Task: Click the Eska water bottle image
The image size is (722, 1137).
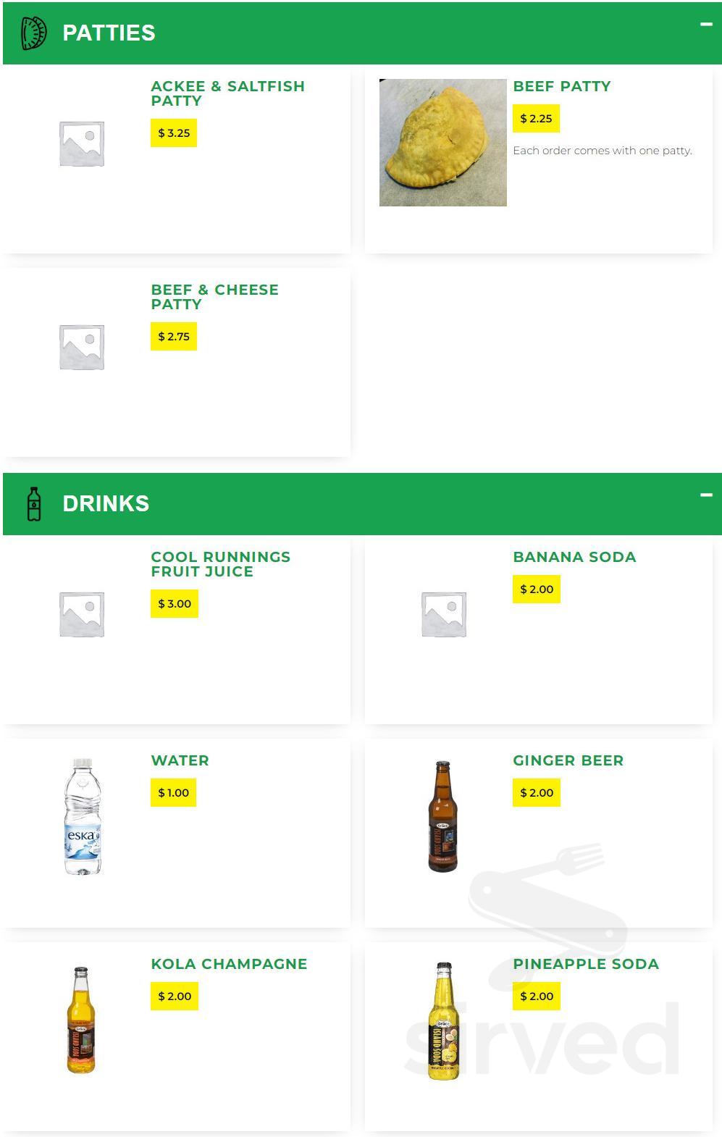Action: (83, 816)
